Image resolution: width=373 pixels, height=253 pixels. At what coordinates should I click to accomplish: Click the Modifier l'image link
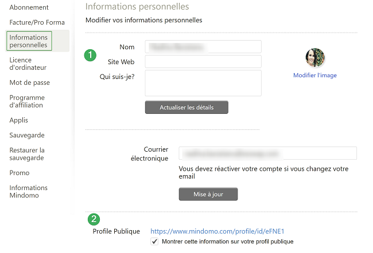[314, 75]
